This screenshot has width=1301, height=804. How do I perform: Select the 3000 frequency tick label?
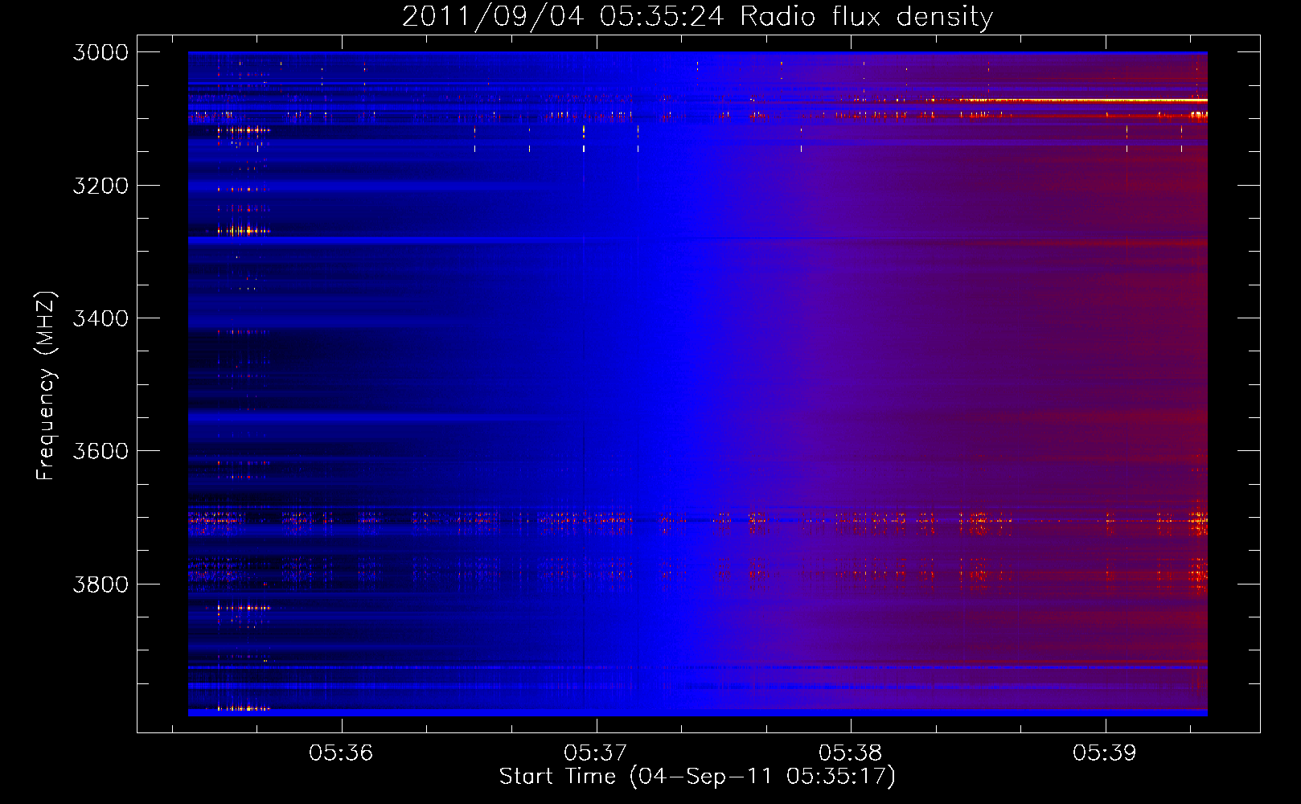tap(101, 52)
